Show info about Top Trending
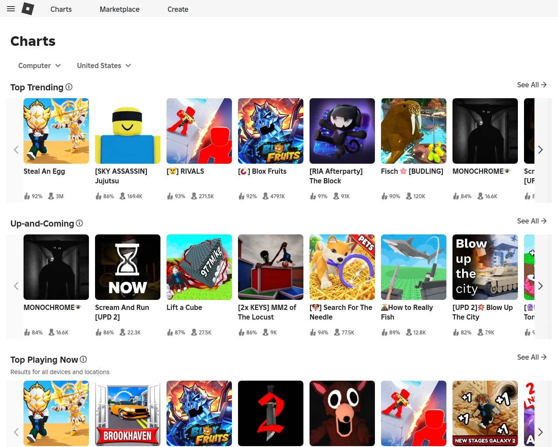 [x=69, y=87]
